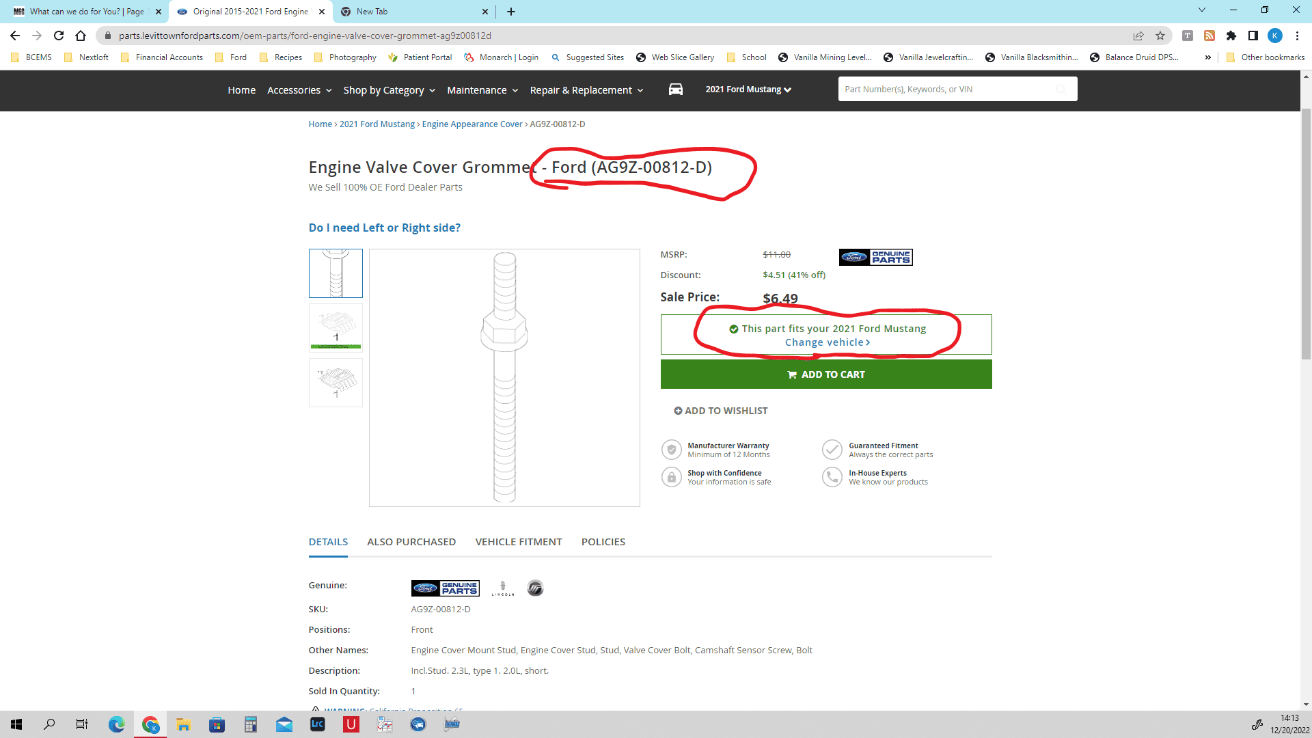This screenshot has height=738, width=1312.
Task: Go to Engine Appearance Cover breadcrumb
Action: pyautogui.click(x=472, y=124)
